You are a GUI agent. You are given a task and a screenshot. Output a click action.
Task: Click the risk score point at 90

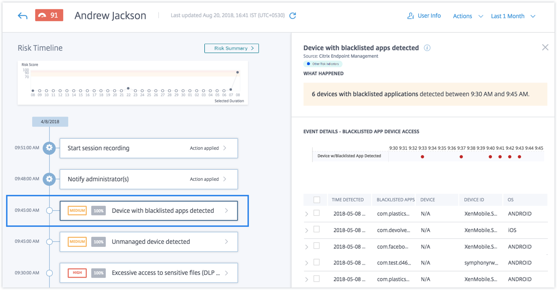click(x=237, y=73)
